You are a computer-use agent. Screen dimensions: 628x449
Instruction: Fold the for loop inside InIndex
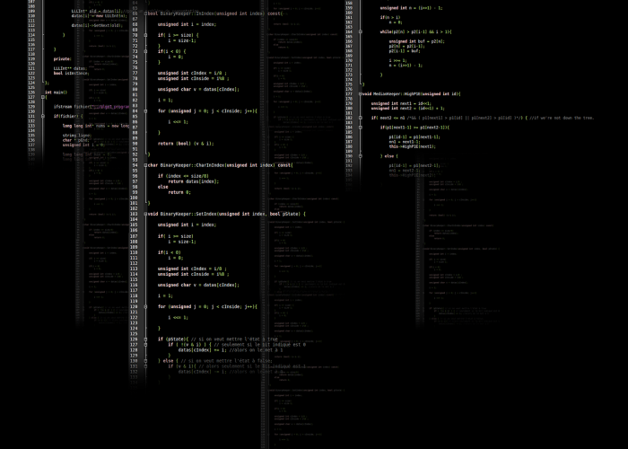pos(145,110)
